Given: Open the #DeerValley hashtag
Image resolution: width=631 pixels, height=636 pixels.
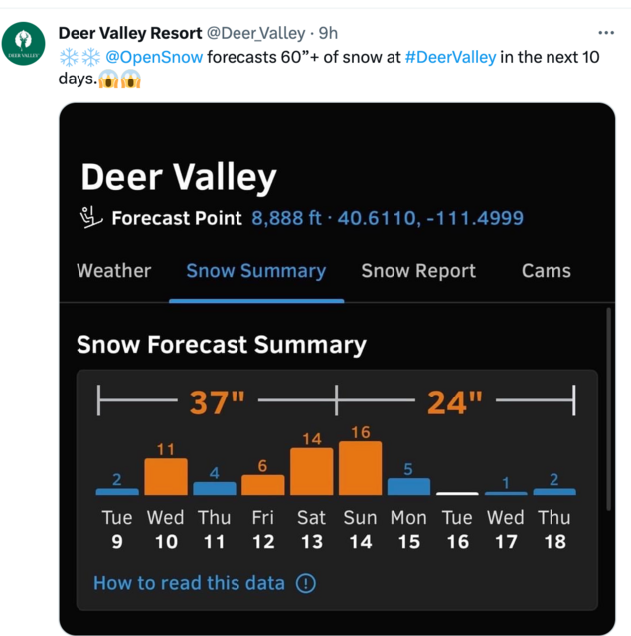Looking at the screenshot, I should point(450,57).
